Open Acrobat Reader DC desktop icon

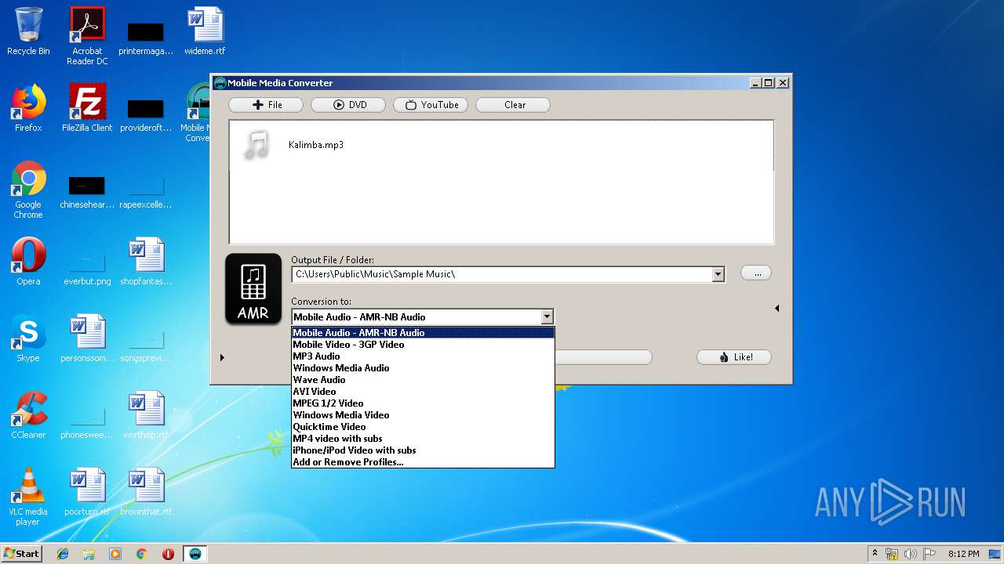pos(87,36)
